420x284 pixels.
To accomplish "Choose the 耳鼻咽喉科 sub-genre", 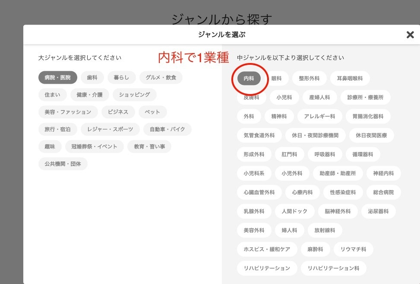I will [x=350, y=78].
